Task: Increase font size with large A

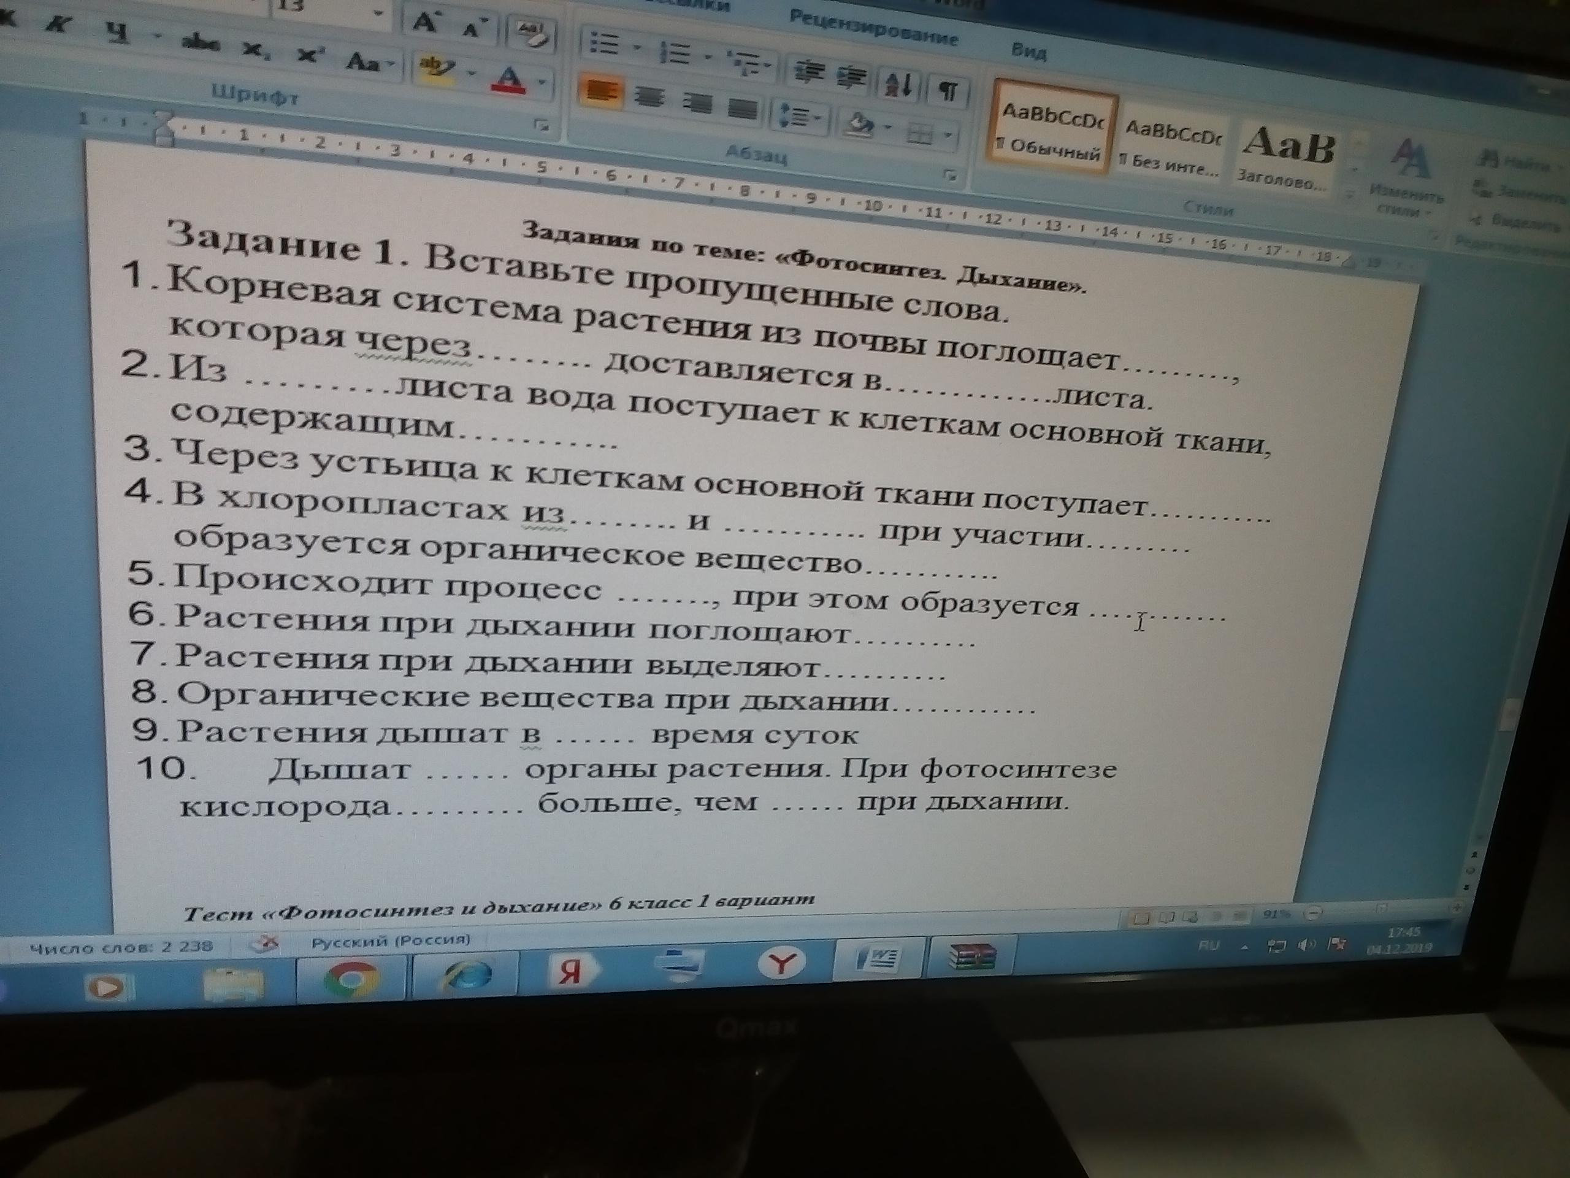Action: (x=425, y=21)
